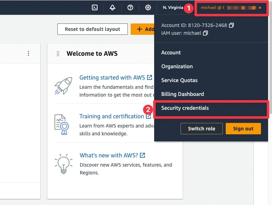Screen dimensions: 272x205
Task: Click the Sign out button
Action: pos(243,129)
